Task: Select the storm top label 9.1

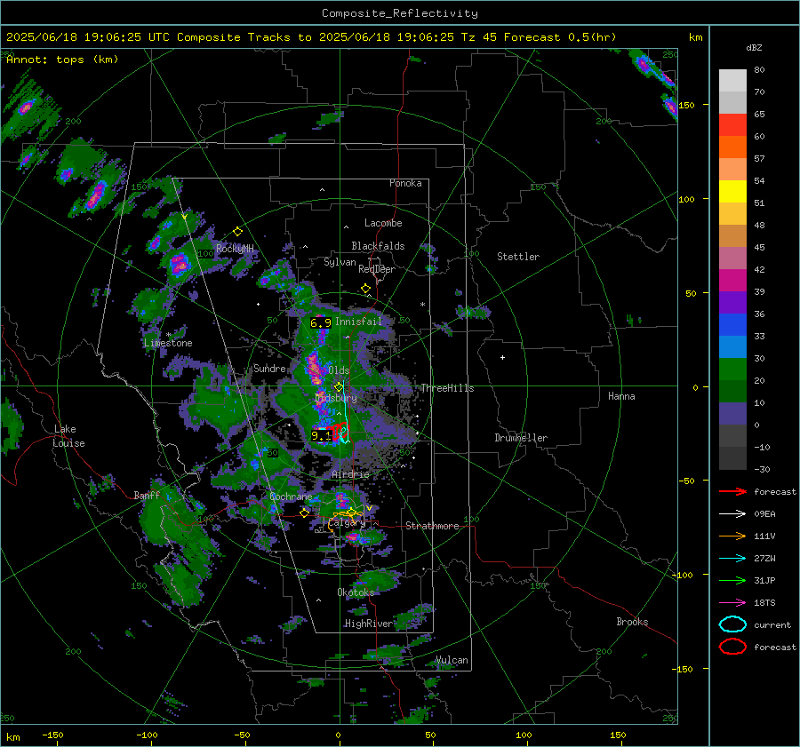Action: (321, 435)
